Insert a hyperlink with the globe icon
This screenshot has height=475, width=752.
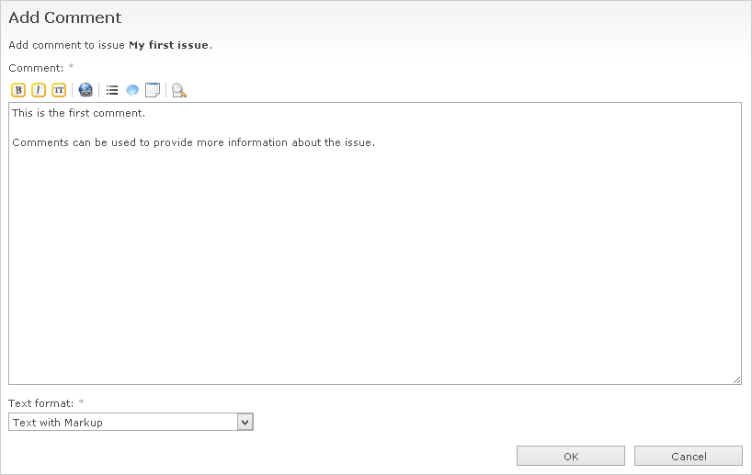[x=85, y=90]
